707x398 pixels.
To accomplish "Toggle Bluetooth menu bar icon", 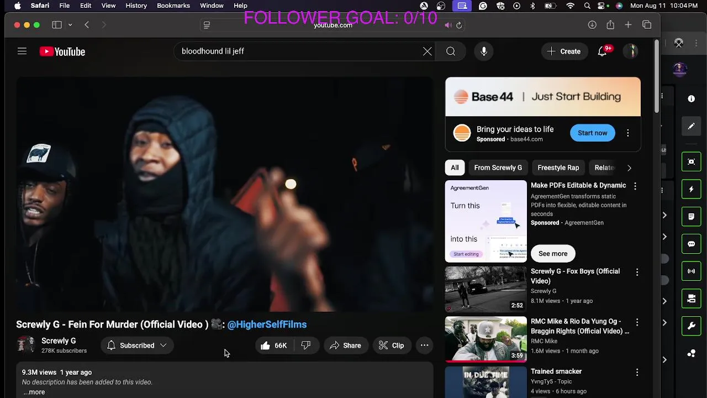I will click(x=532, y=6).
